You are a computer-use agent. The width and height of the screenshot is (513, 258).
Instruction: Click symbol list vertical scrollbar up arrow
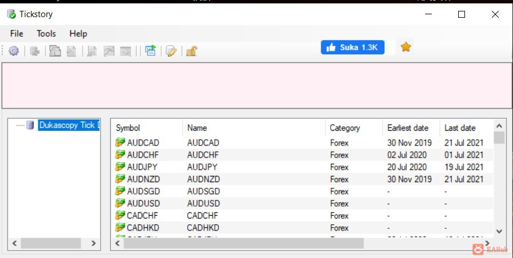499,126
